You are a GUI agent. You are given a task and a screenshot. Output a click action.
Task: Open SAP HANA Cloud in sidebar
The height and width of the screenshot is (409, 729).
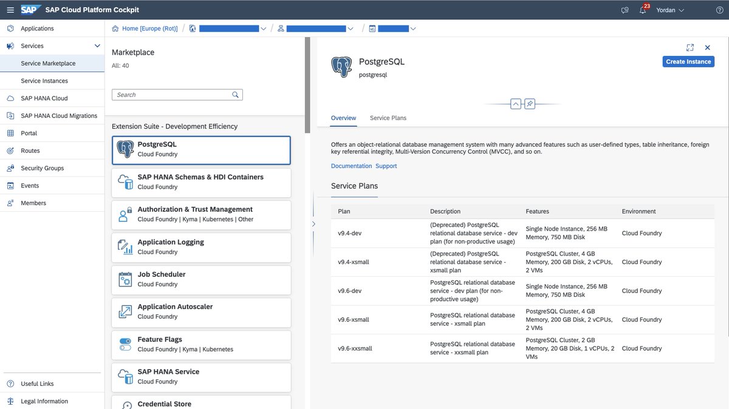click(x=52, y=98)
